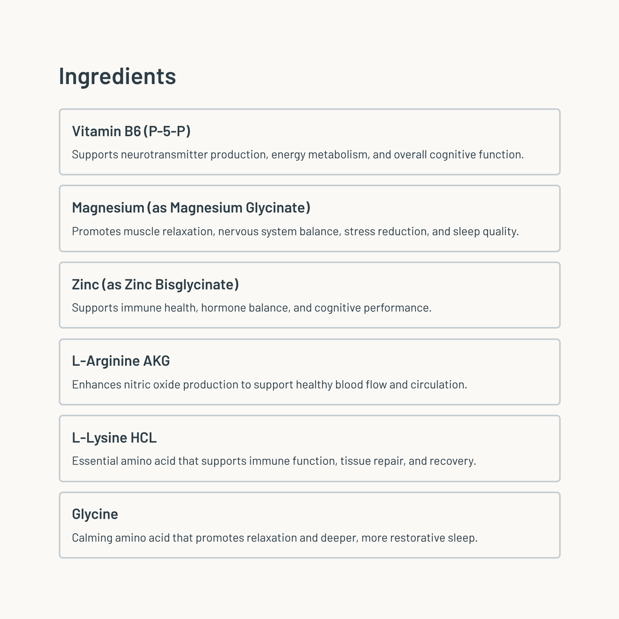The height and width of the screenshot is (619, 619).
Task: Select the Zinc (as Zinc Bisglycinate) title
Action: (155, 284)
